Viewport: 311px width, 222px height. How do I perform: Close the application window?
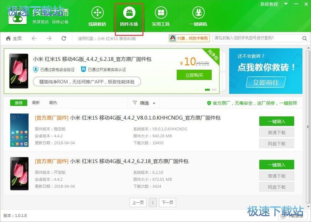tap(306, 4)
